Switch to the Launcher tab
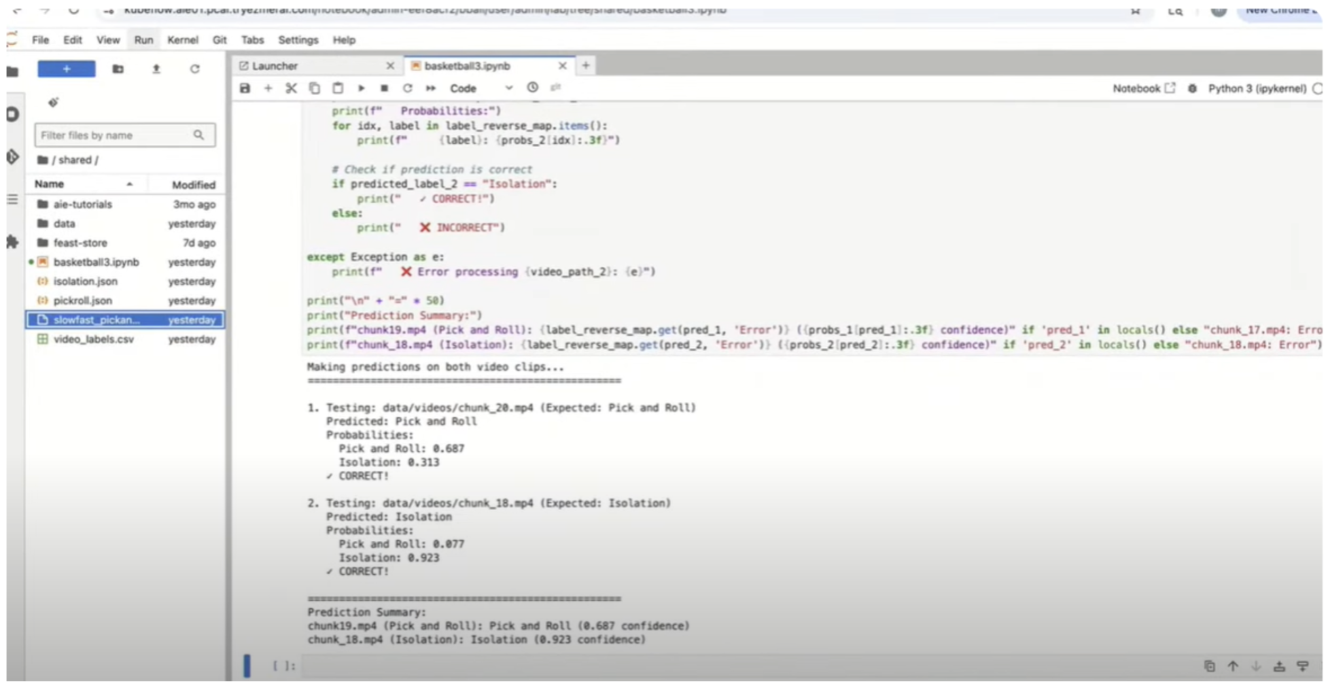 click(275, 66)
